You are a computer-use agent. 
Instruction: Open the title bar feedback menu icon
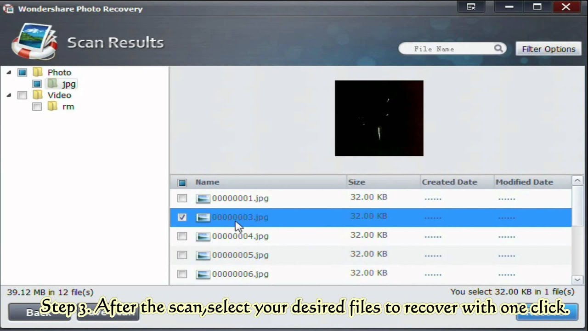pos(471,6)
